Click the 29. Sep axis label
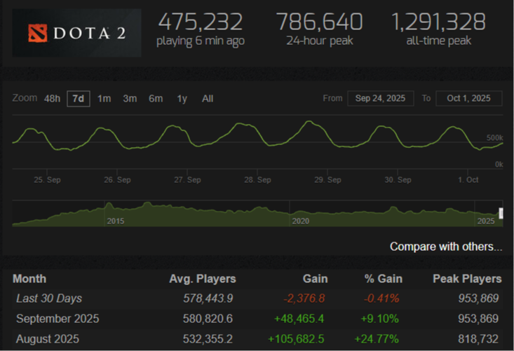The image size is (514, 351). (327, 180)
